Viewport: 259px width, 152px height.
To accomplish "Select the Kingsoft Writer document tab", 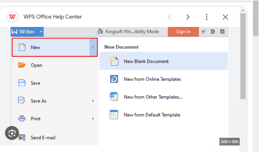I will [x=128, y=32].
